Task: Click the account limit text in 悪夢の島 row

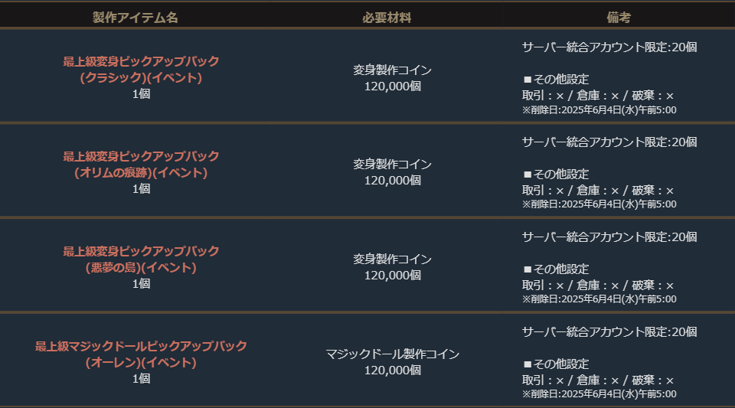Action: pyautogui.click(x=609, y=237)
